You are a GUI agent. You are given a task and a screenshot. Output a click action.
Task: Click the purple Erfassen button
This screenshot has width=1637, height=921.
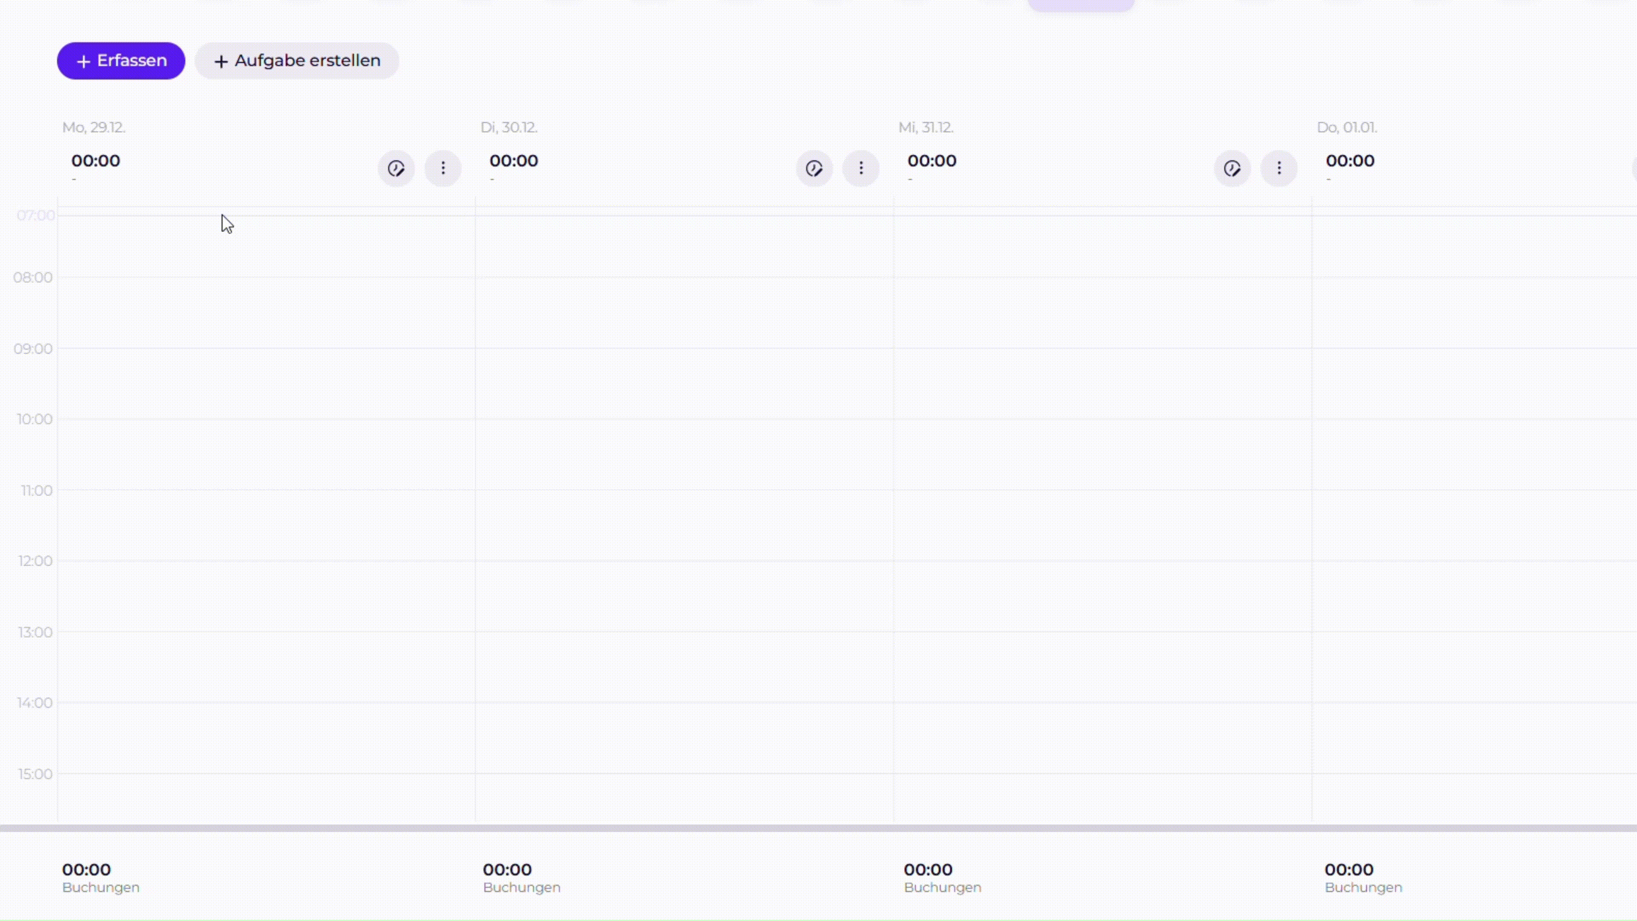pyautogui.click(x=121, y=61)
